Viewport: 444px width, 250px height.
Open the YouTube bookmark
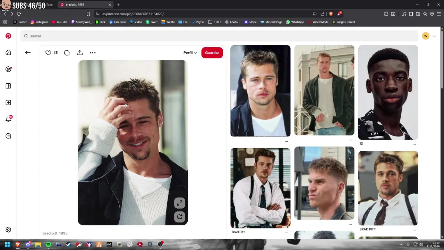(59, 22)
